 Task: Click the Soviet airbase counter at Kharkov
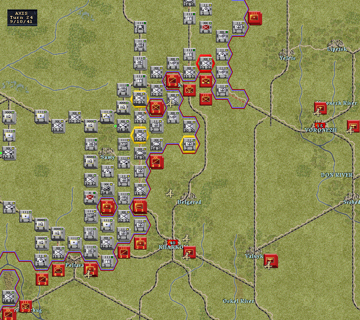(189, 252)
